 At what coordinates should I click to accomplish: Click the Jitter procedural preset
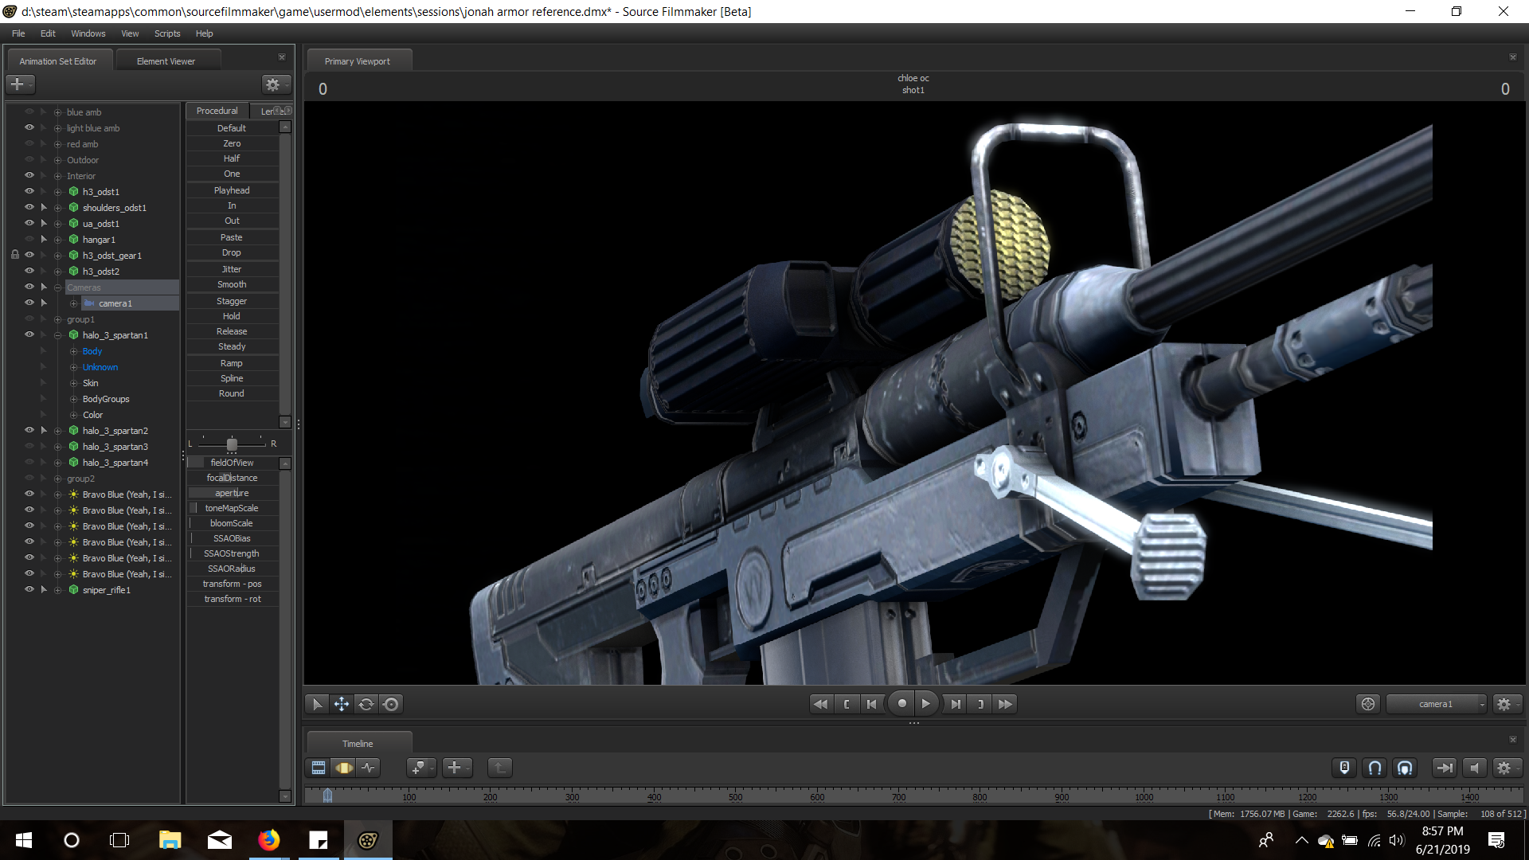click(x=232, y=269)
